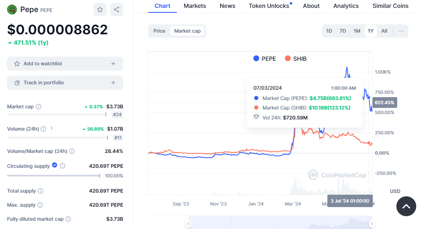Click the Pepe coin logo icon

pos(12,10)
